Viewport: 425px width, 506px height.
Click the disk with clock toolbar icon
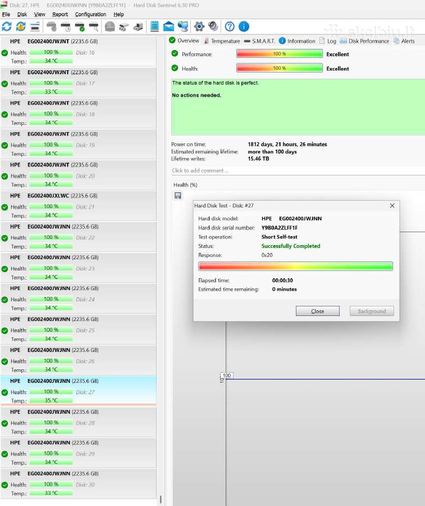[66, 26]
